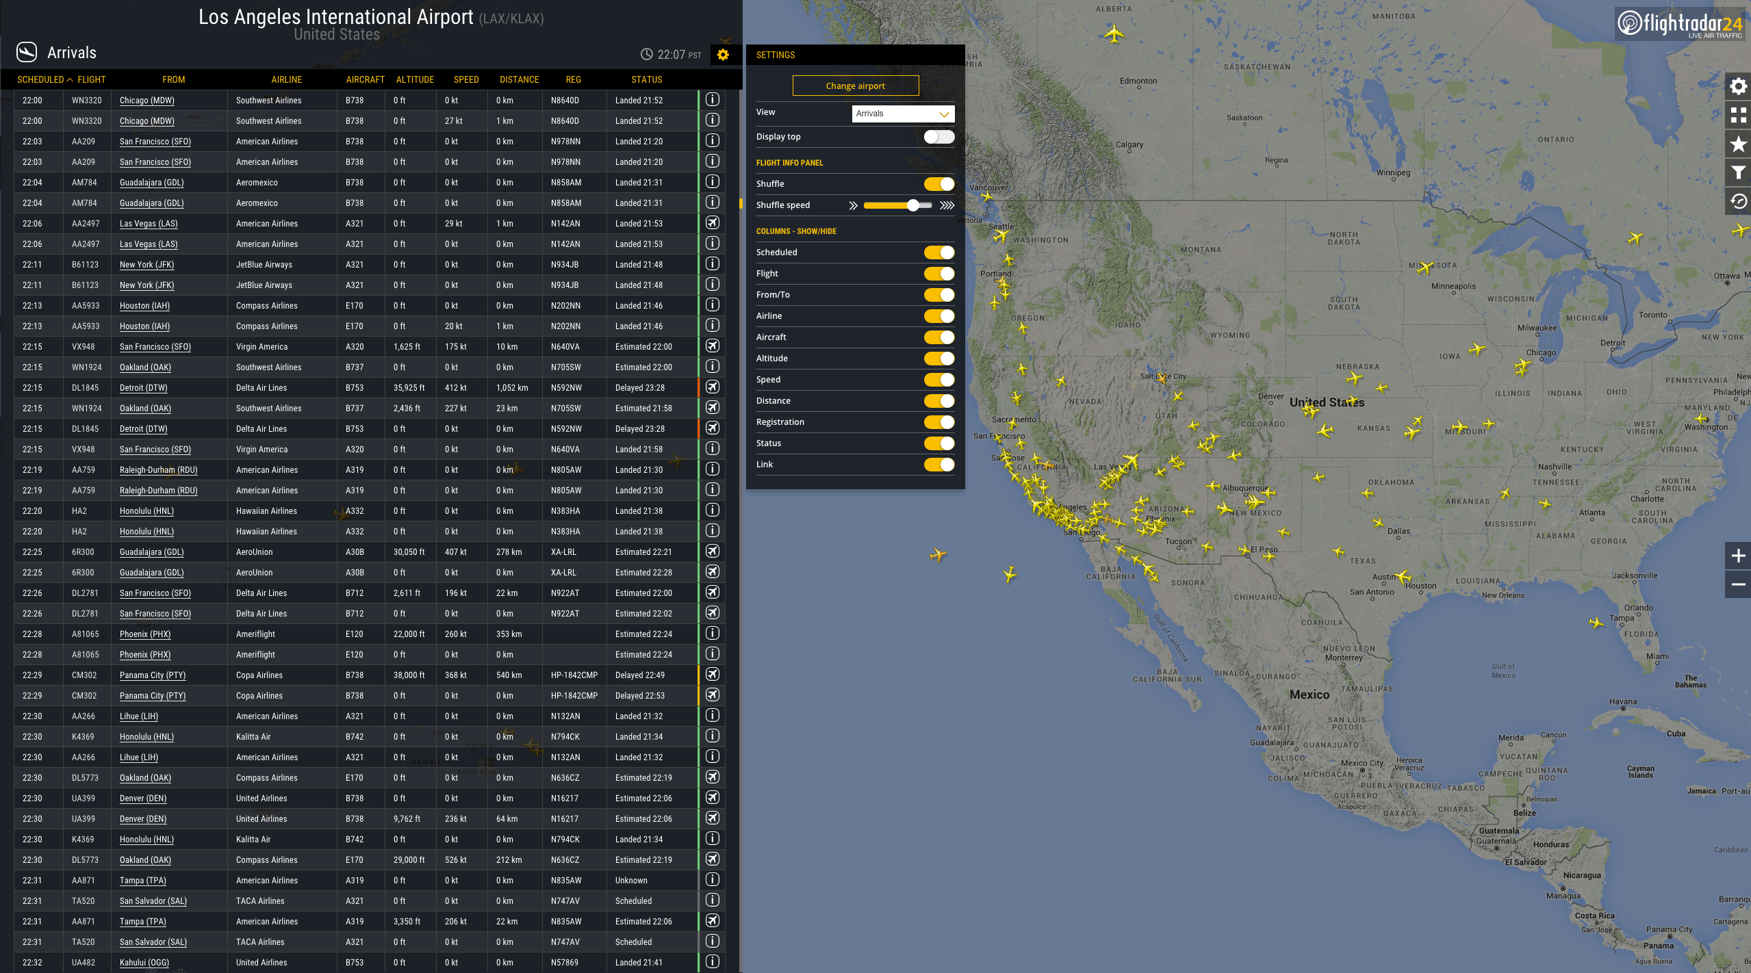Open Raleigh-Durham (RDU) link for AA759 0 kt row
This screenshot has height=973, width=1751.
[158, 470]
